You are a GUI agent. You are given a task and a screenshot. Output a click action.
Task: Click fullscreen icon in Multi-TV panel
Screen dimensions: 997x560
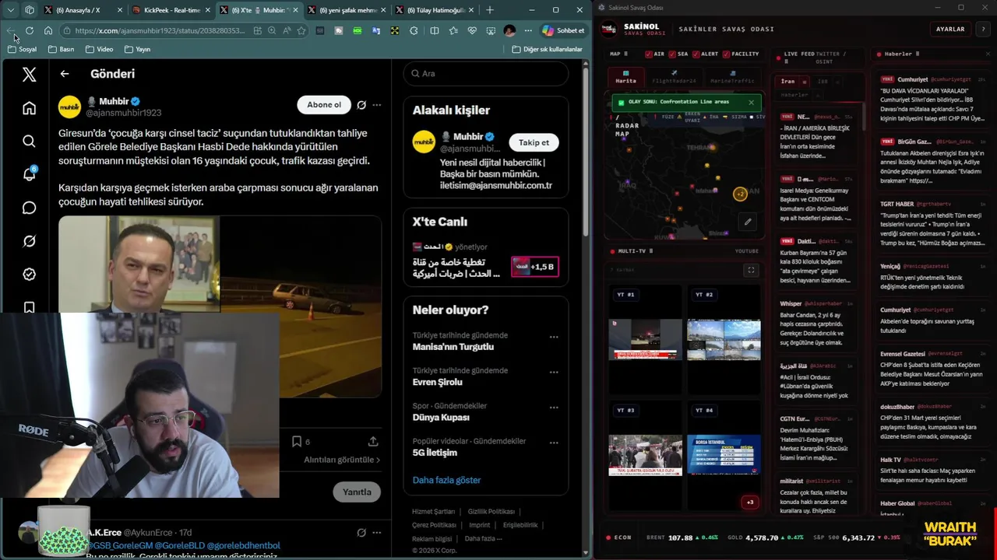tap(751, 270)
